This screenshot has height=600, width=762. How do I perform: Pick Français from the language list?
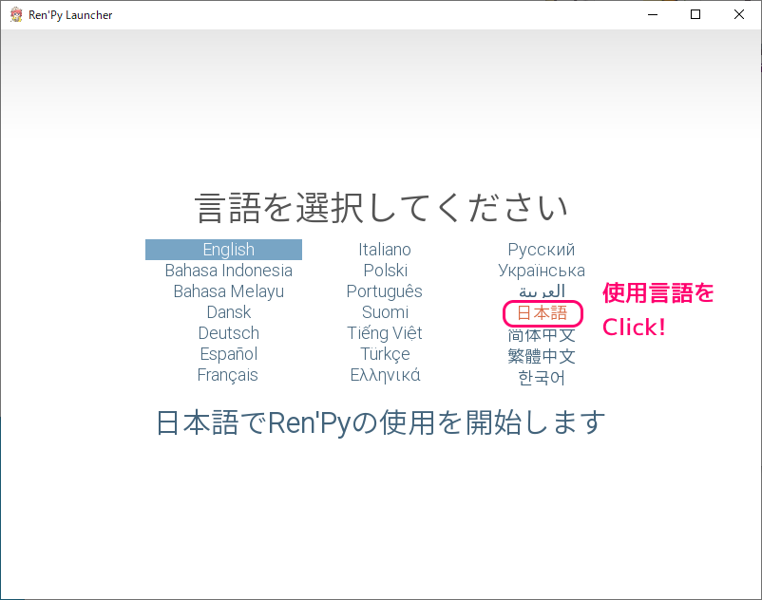click(227, 375)
